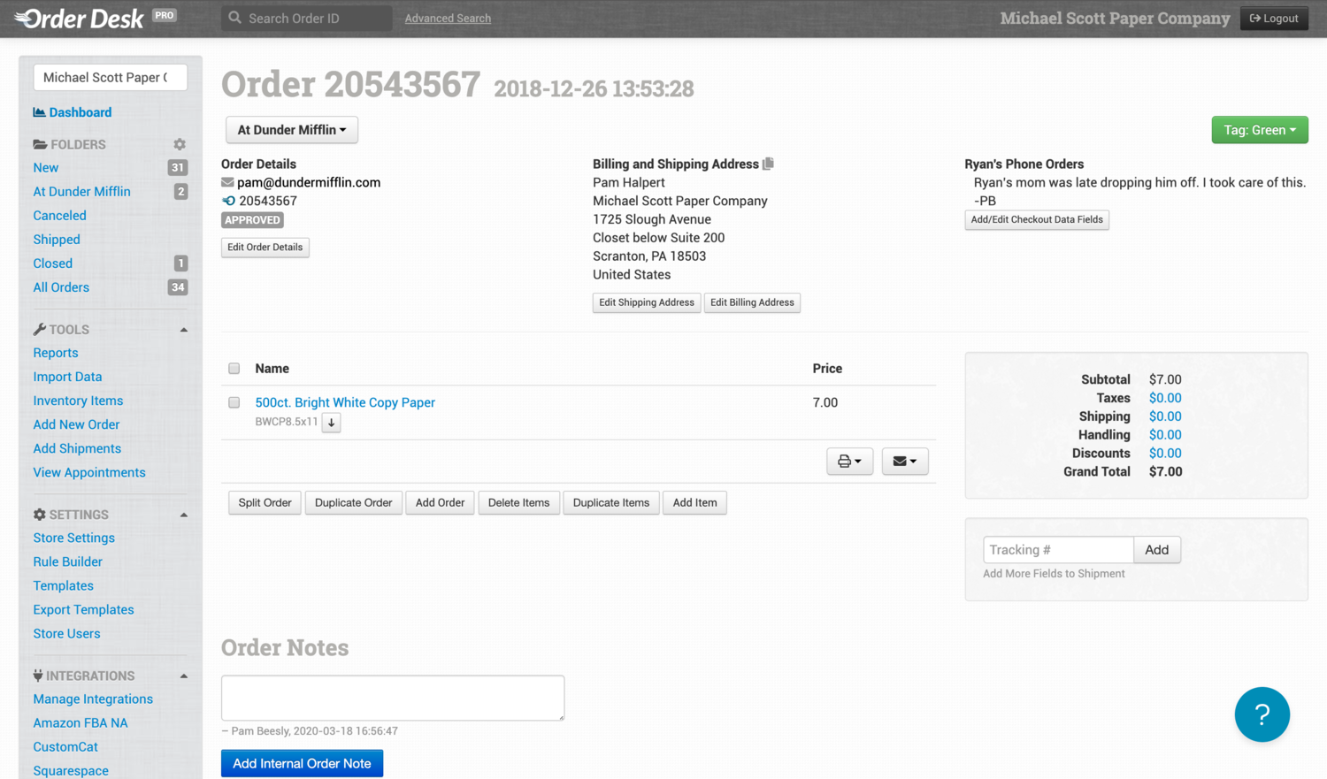The width and height of the screenshot is (1327, 779).
Task: Open the Tag: Green dropdown
Action: tap(1260, 130)
